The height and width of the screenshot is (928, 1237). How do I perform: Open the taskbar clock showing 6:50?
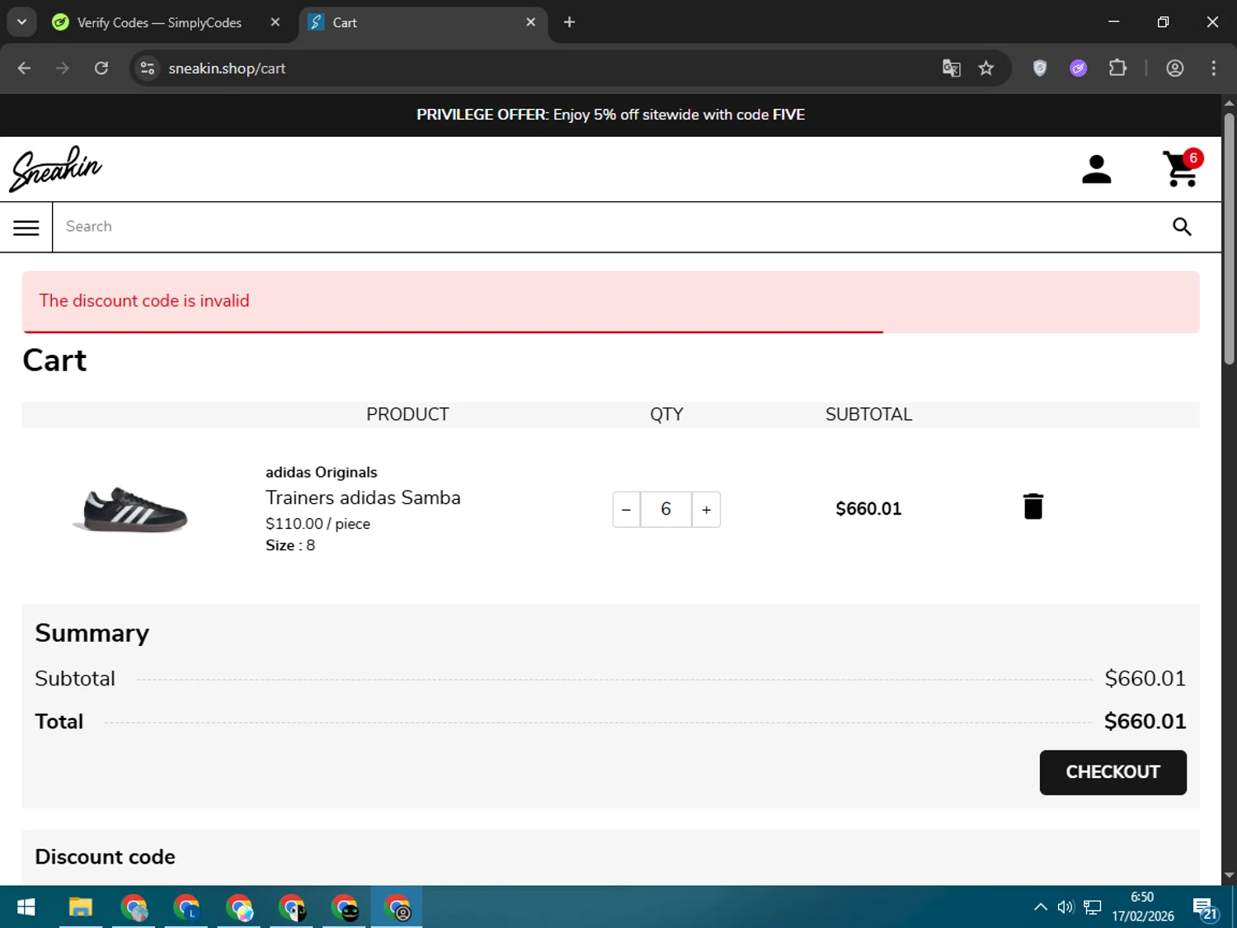click(x=1142, y=907)
